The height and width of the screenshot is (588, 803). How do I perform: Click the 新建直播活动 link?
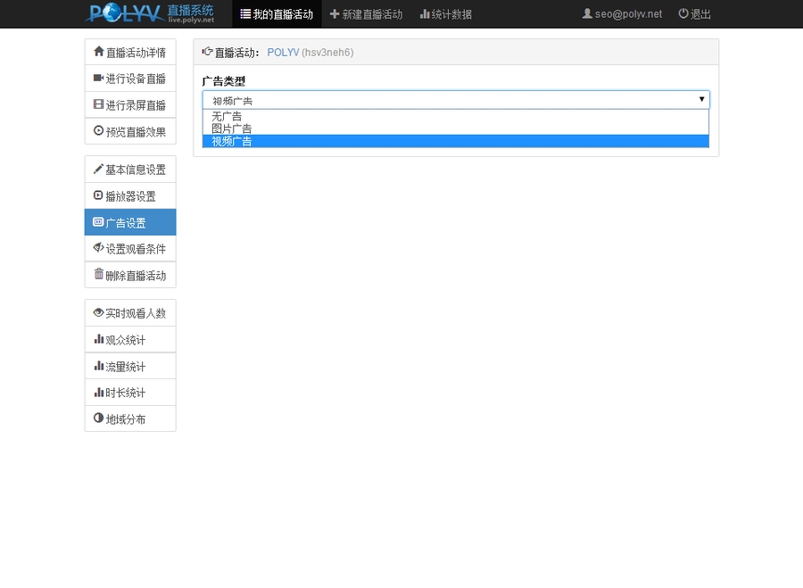click(368, 14)
